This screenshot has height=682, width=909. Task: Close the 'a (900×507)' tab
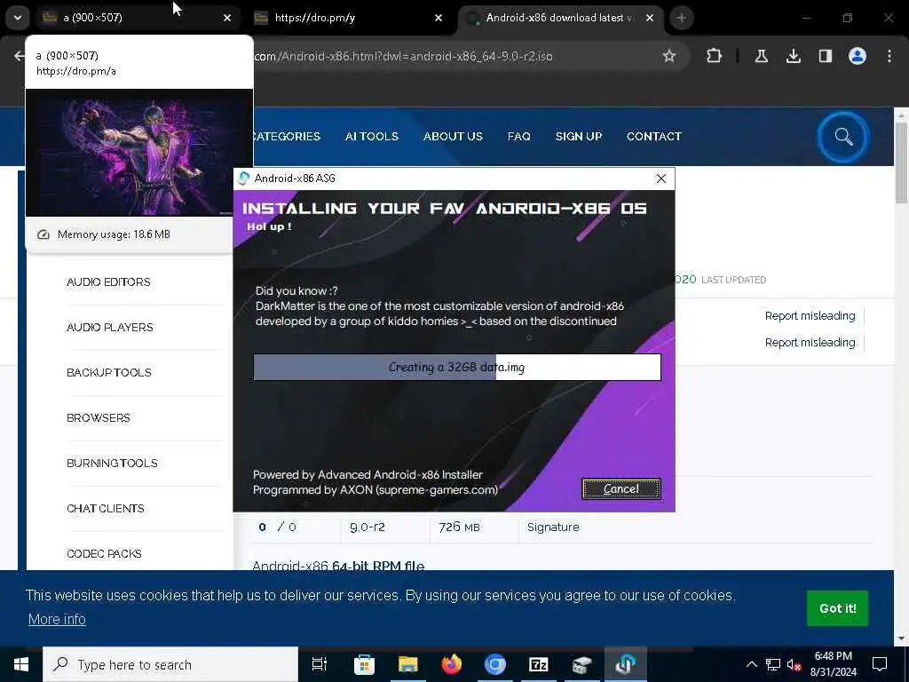227,18
